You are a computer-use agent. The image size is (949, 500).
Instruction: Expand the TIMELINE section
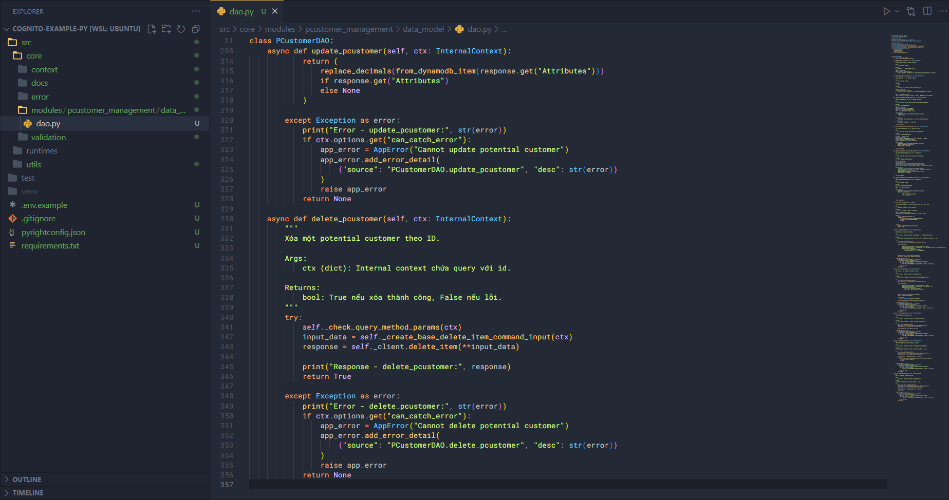(28, 493)
